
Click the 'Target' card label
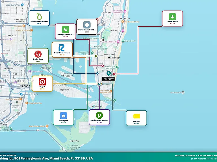click(42, 87)
